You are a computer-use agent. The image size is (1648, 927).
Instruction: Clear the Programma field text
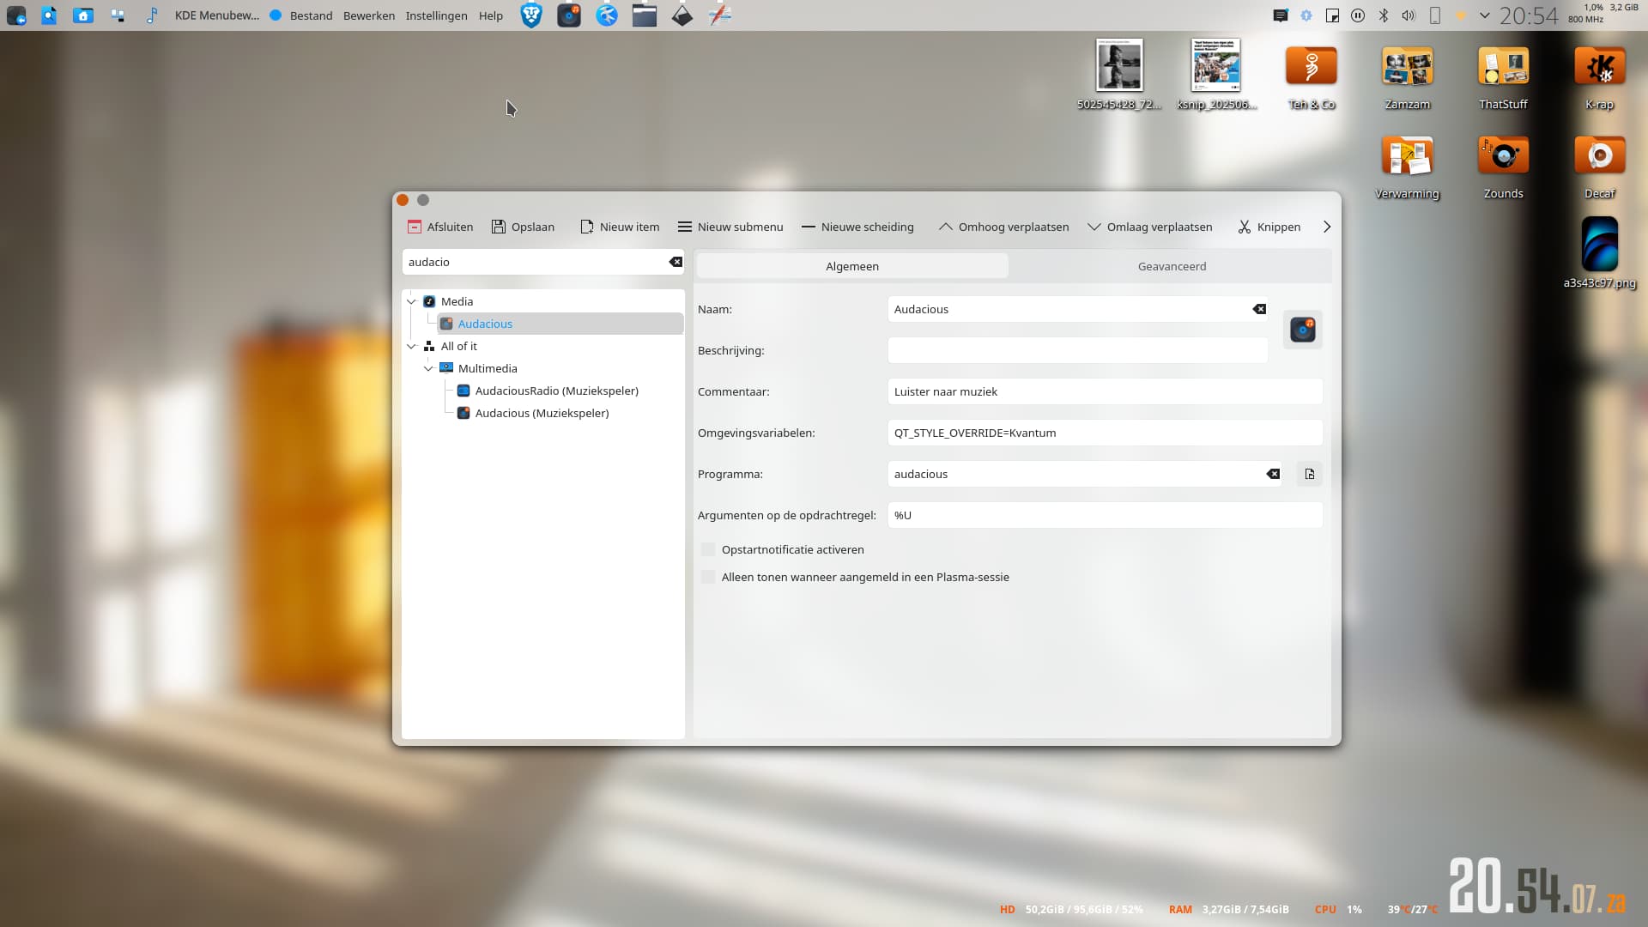[1273, 474]
